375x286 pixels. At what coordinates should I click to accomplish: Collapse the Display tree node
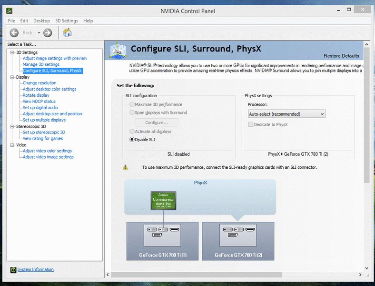coord(12,77)
